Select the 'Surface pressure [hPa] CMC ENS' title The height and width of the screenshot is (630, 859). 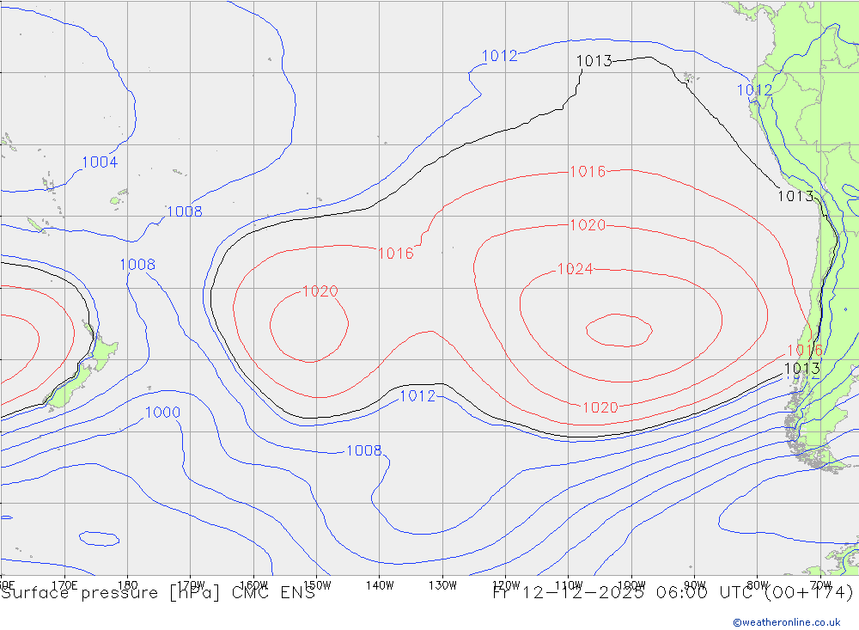[x=158, y=593]
